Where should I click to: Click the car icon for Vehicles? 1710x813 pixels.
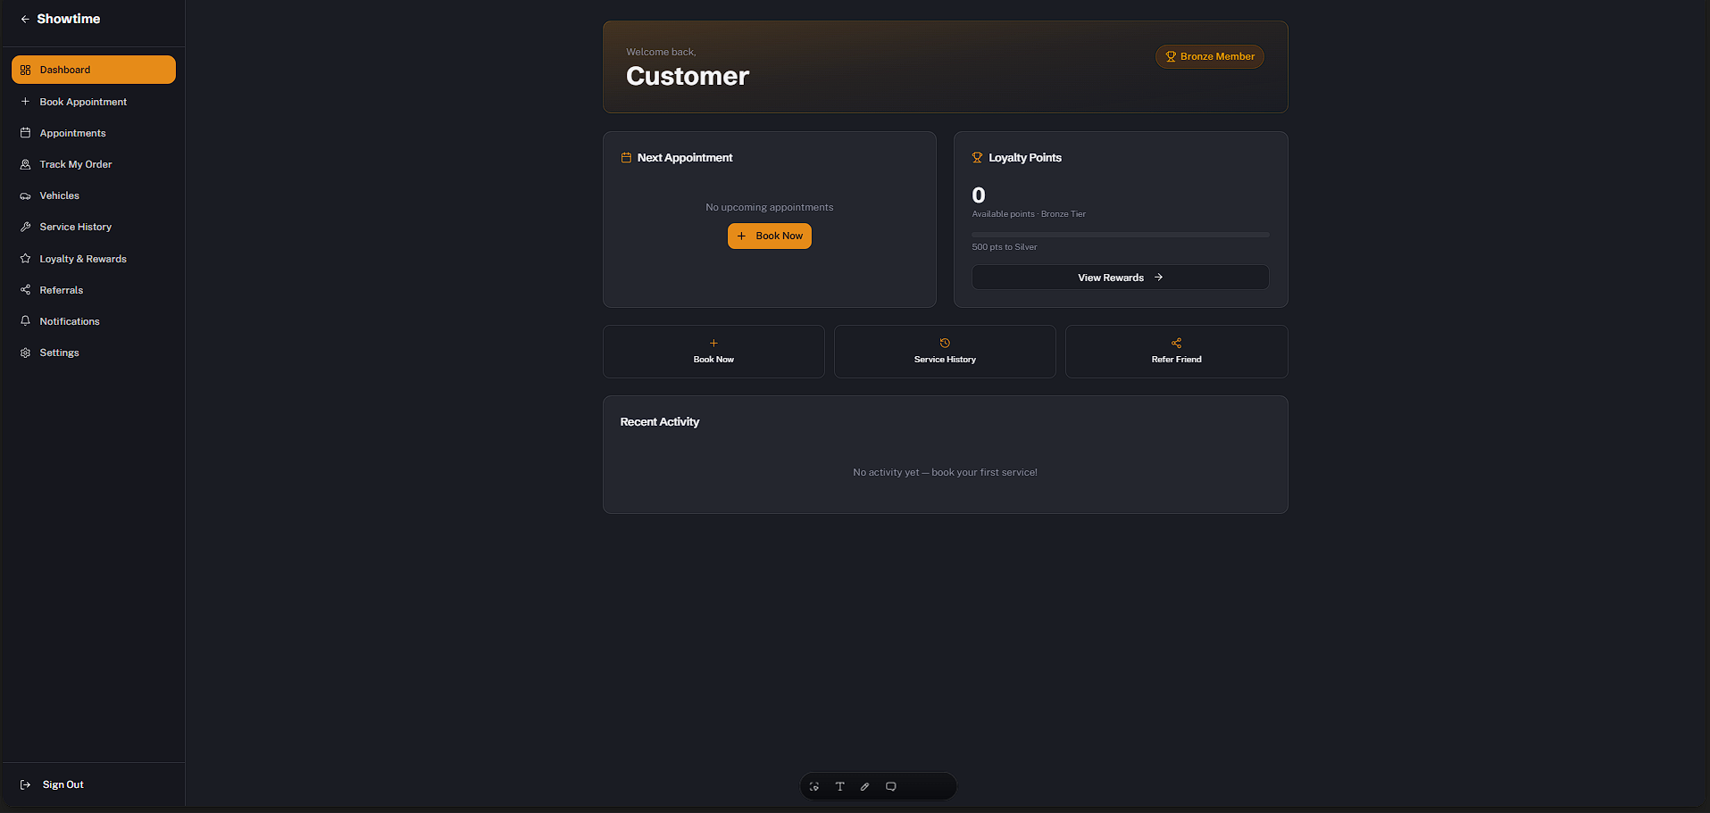click(x=25, y=195)
